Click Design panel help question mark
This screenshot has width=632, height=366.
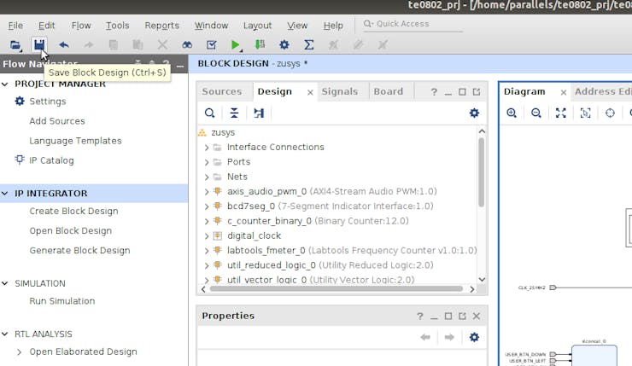click(434, 92)
